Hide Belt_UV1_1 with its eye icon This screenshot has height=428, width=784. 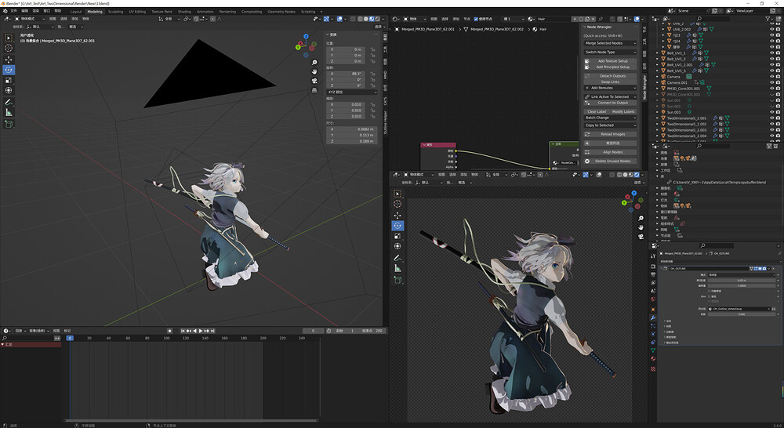pyautogui.click(x=772, y=53)
